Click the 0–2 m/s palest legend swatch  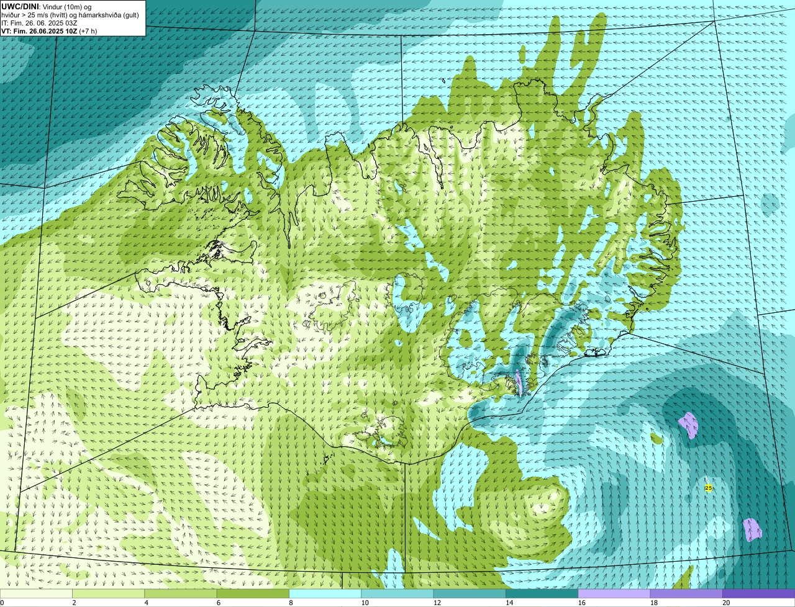(x=37, y=593)
